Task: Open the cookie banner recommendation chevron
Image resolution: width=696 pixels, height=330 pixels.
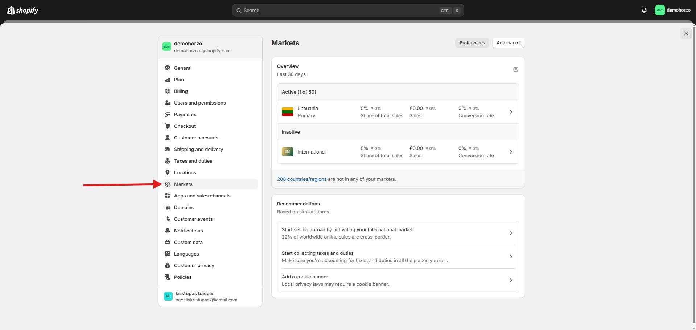Action: 511,280
